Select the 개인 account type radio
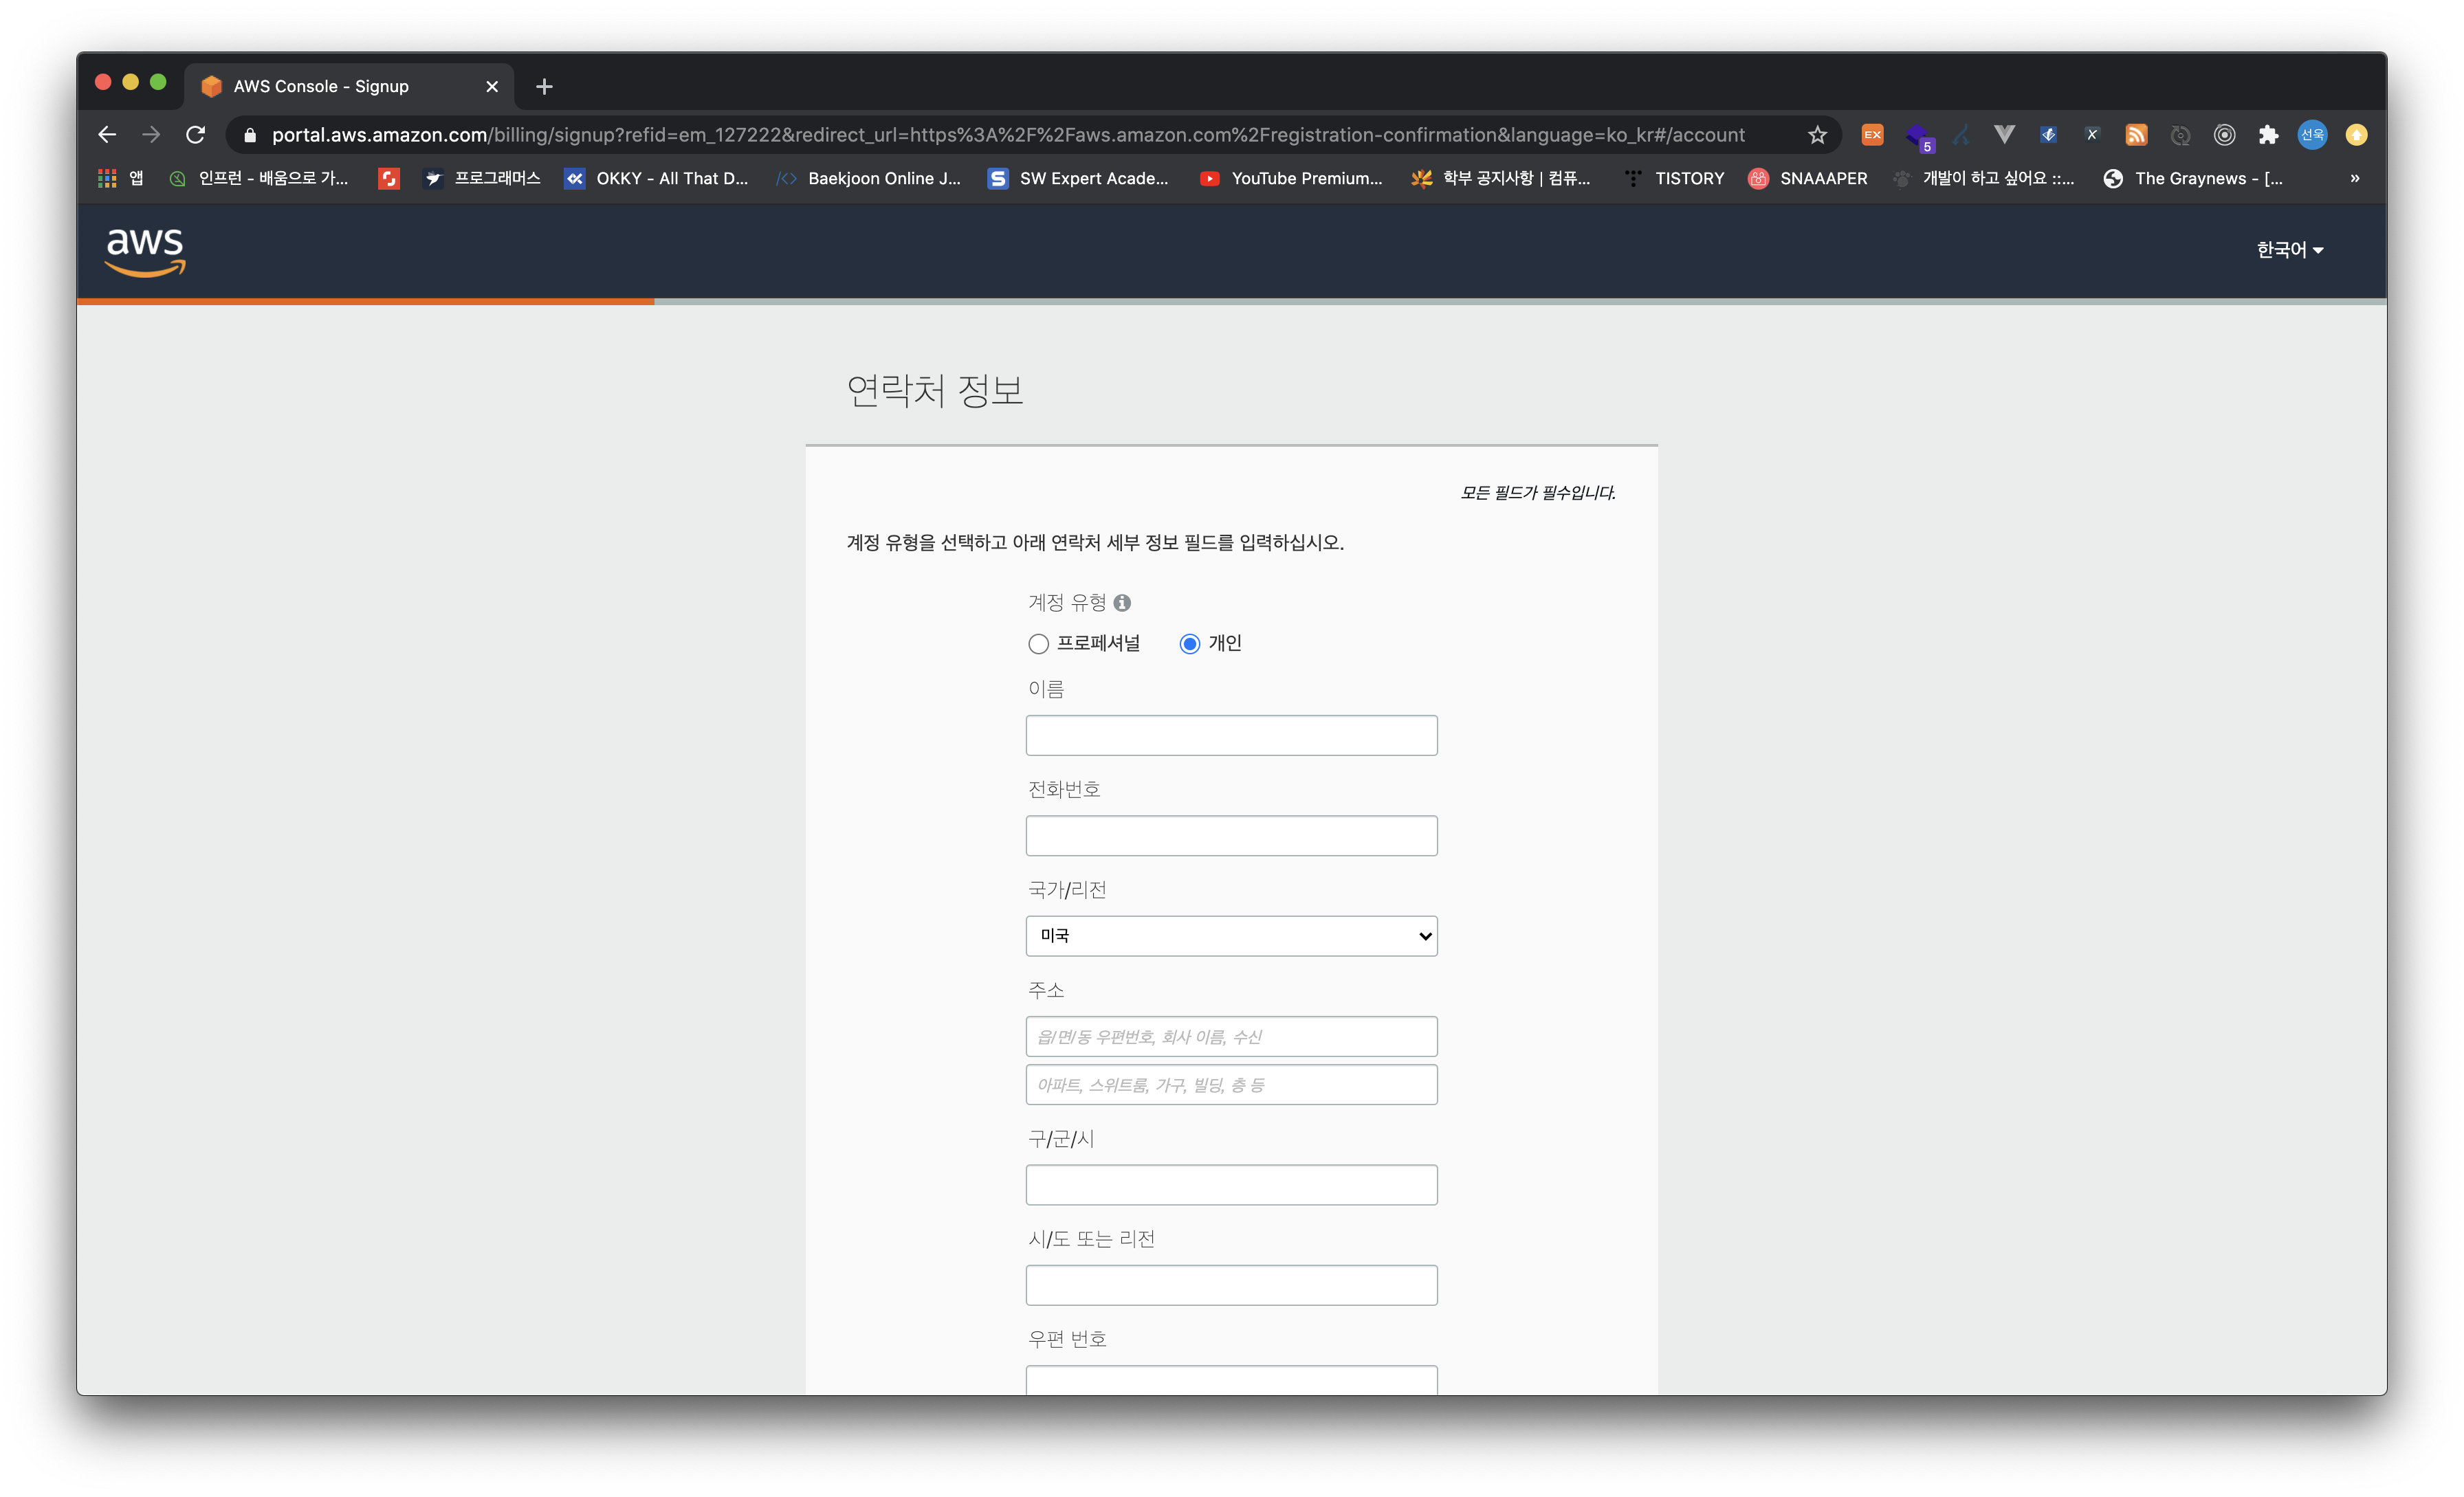This screenshot has height=1497, width=2464. [1189, 644]
